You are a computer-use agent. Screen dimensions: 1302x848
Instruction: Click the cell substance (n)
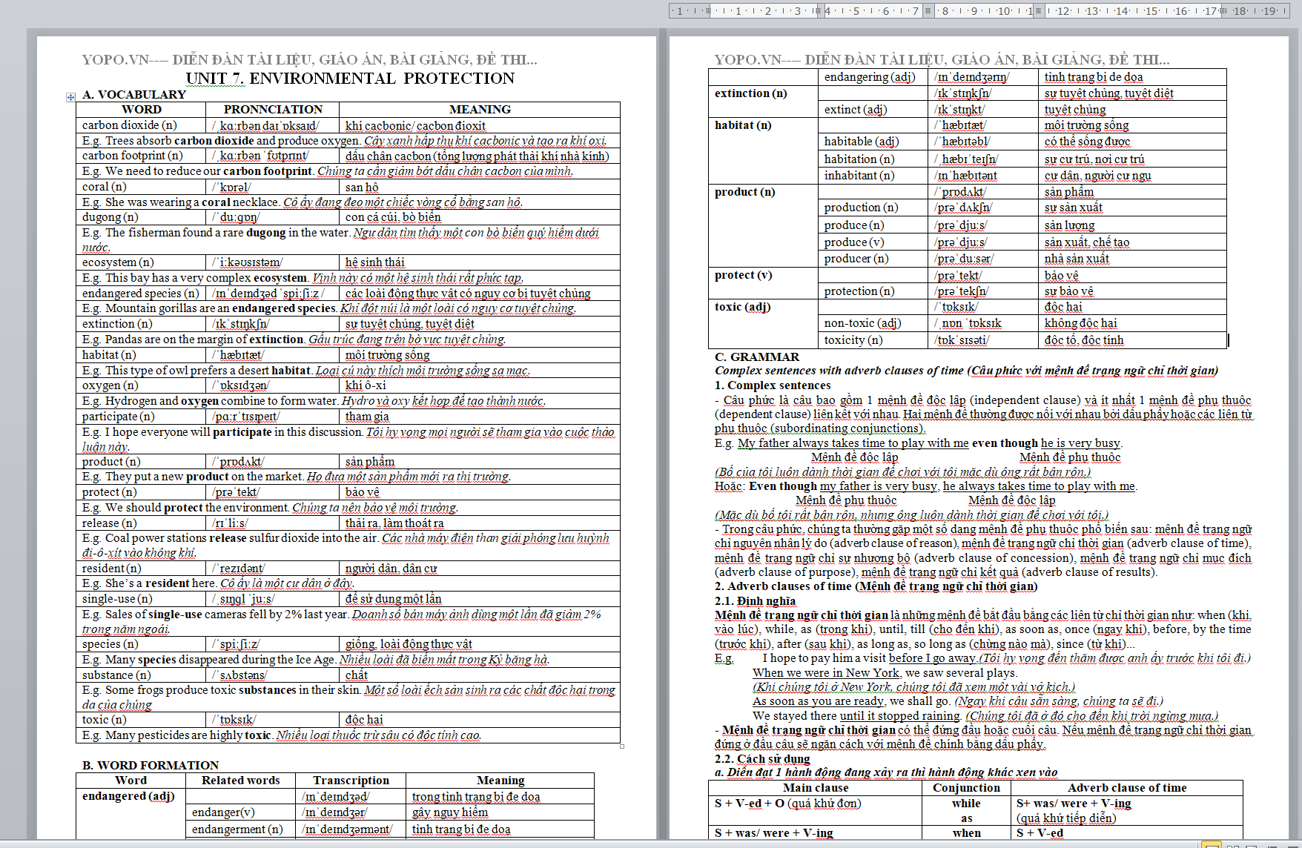[x=141, y=675]
